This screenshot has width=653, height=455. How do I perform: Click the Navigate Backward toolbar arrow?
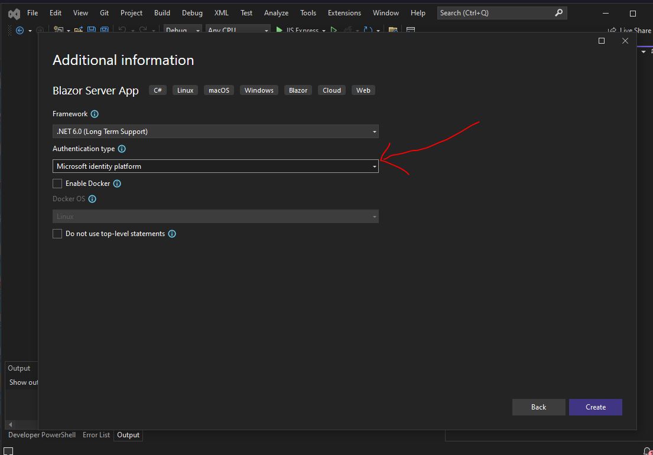[x=20, y=30]
